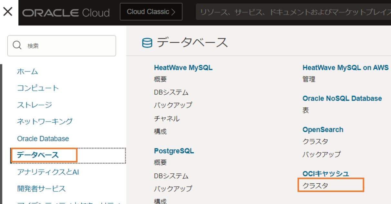Open the ストレージ menu category

34,105
